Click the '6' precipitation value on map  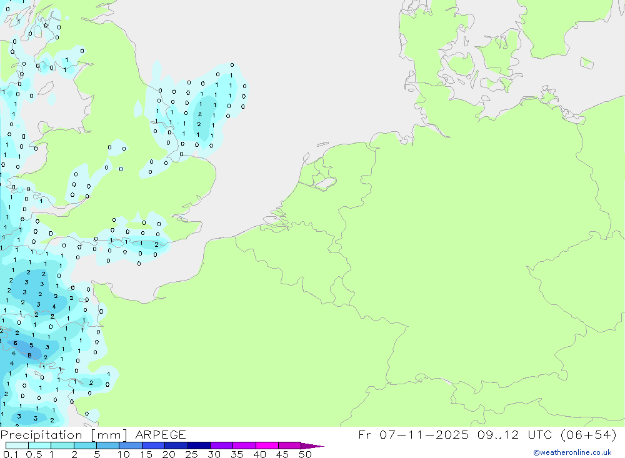pos(16,343)
